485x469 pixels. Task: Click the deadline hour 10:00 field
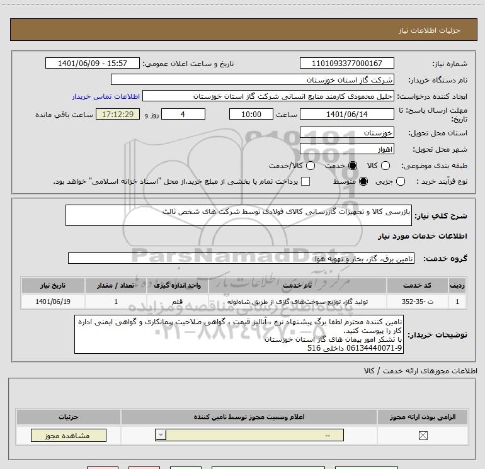click(x=251, y=114)
